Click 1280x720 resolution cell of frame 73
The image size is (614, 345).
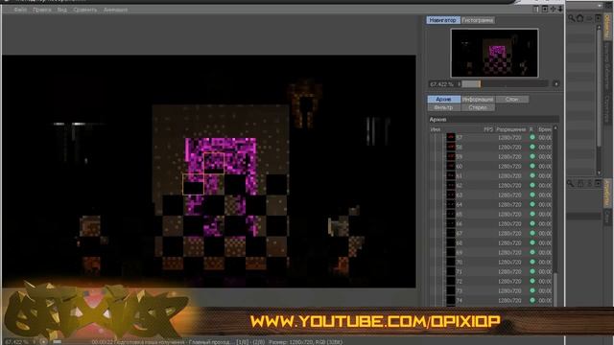[x=509, y=291]
